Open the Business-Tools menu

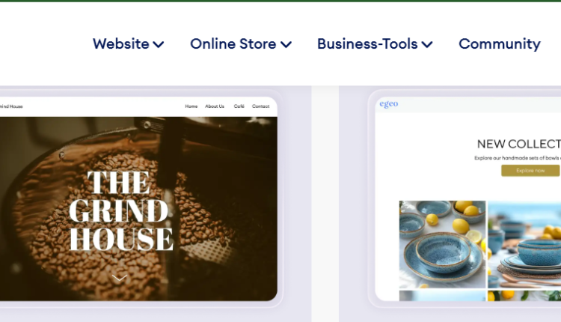pyautogui.click(x=375, y=44)
